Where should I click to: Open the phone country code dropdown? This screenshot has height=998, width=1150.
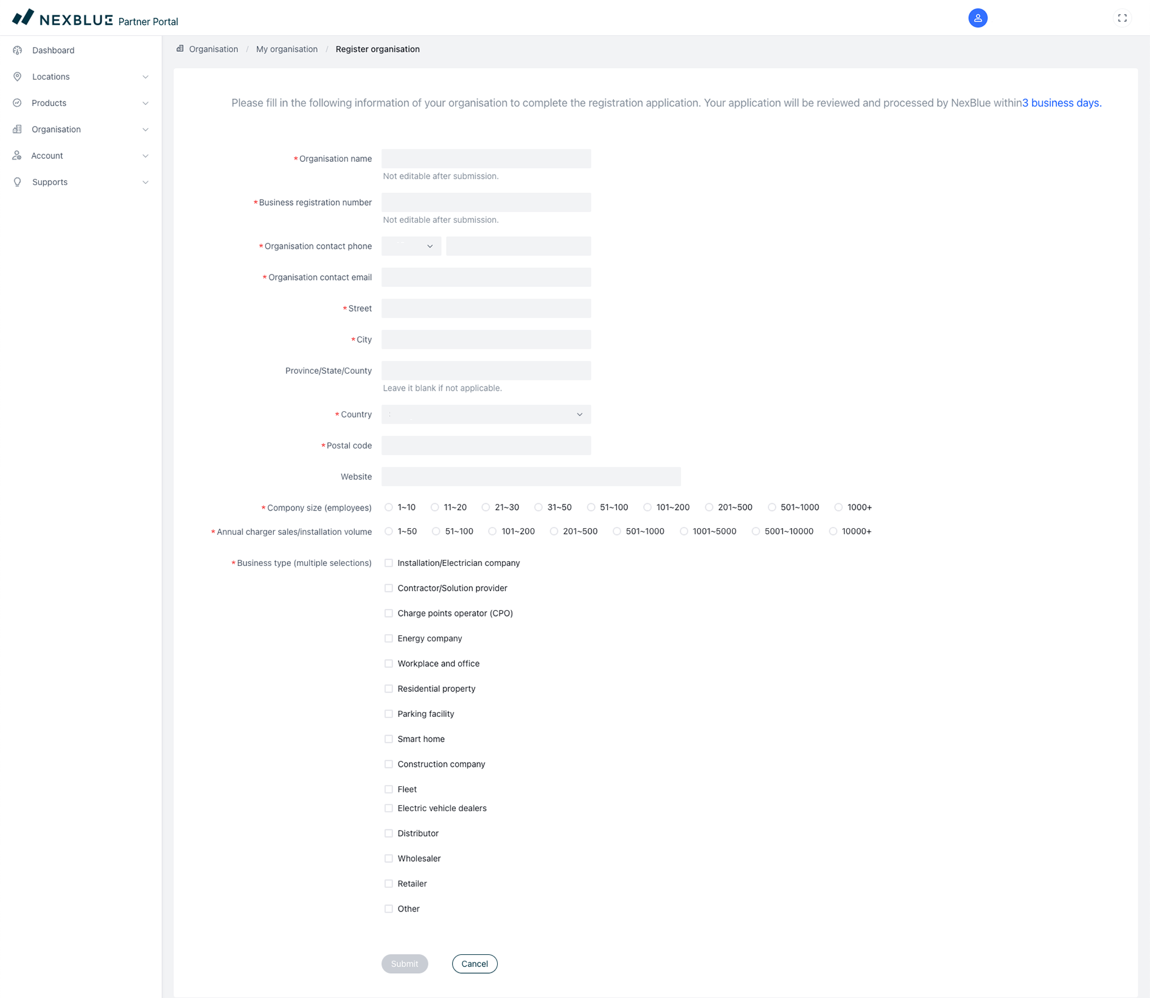pos(411,246)
